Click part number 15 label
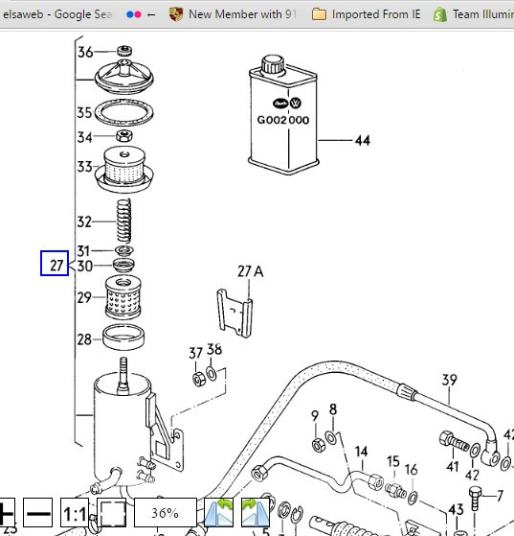This screenshot has height=536, width=514. pyautogui.click(x=393, y=461)
